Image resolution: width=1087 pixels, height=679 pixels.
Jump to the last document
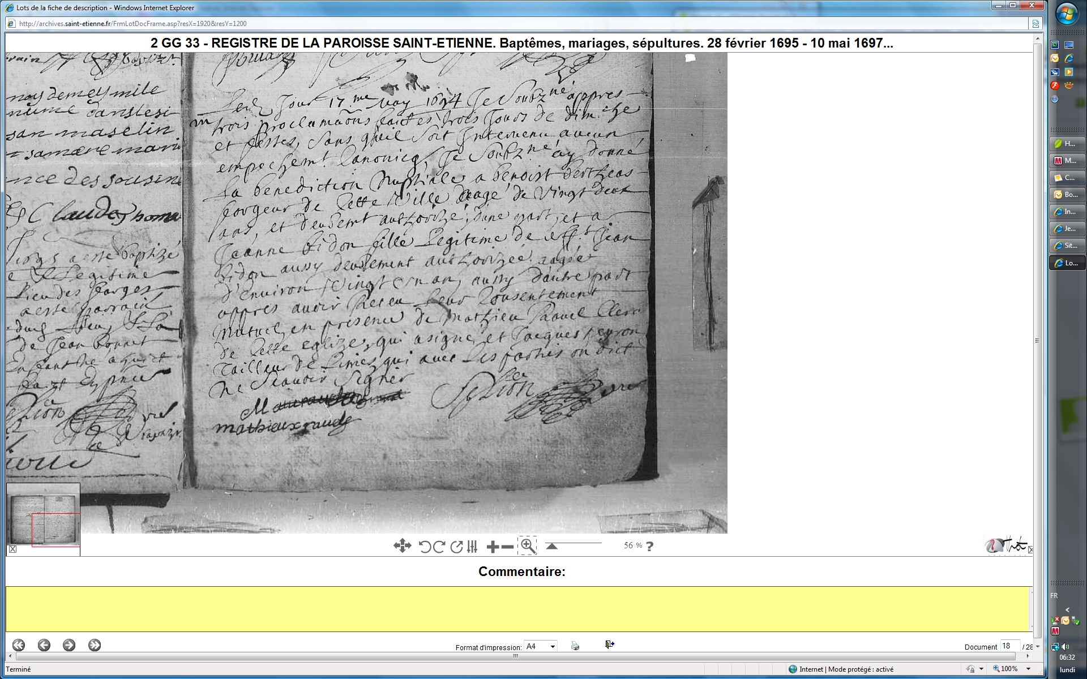95,645
